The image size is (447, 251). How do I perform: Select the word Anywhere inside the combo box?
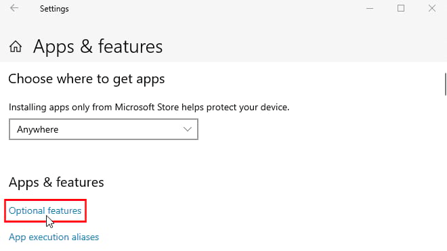[38, 129]
